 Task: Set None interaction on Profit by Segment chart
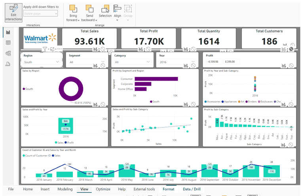(193, 104)
